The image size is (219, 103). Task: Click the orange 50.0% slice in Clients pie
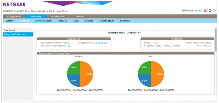(87, 74)
